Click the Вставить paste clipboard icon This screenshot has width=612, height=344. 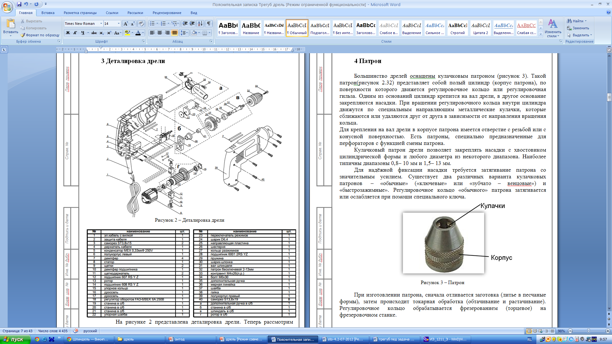point(11,24)
